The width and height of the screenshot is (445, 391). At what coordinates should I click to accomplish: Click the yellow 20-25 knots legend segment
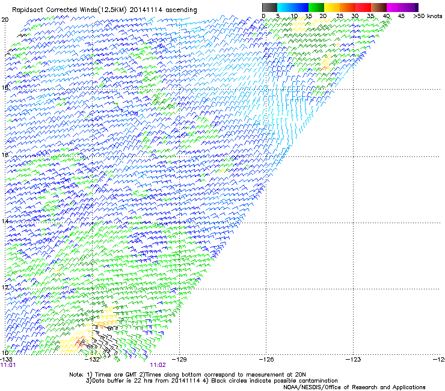point(332,7)
